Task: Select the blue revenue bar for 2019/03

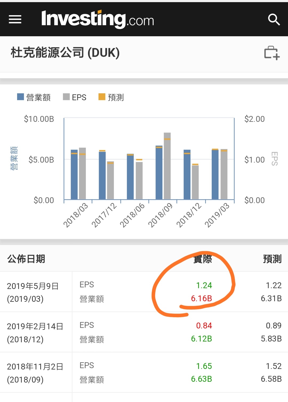Action: pos(215,175)
